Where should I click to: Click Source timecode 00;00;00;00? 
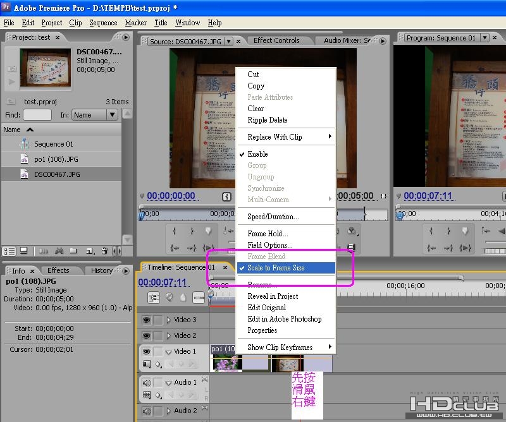coord(171,196)
